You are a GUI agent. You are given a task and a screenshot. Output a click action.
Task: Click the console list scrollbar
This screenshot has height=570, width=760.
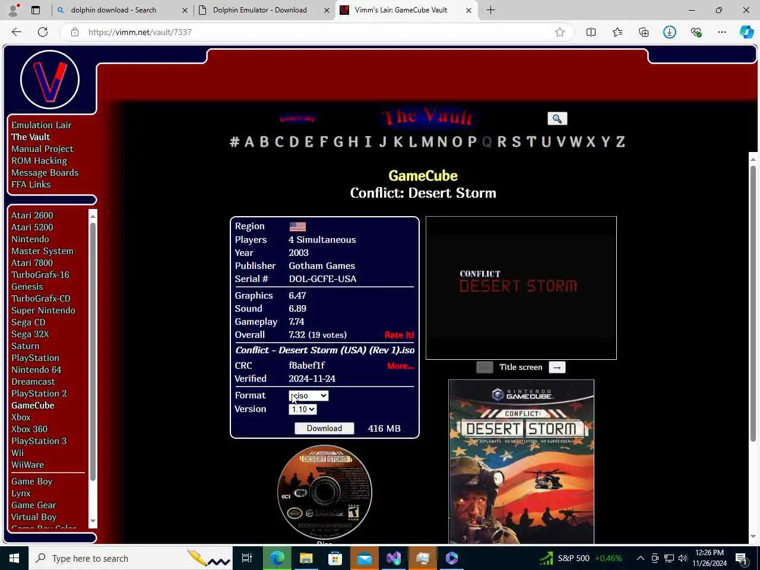pos(93,350)
